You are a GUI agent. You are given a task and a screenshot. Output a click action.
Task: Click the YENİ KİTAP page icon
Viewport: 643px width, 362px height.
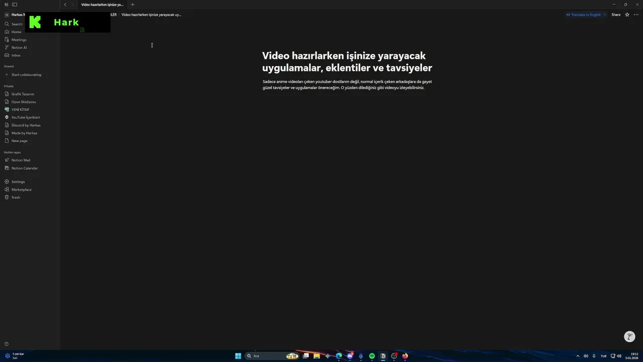click(x=7, y=110)
